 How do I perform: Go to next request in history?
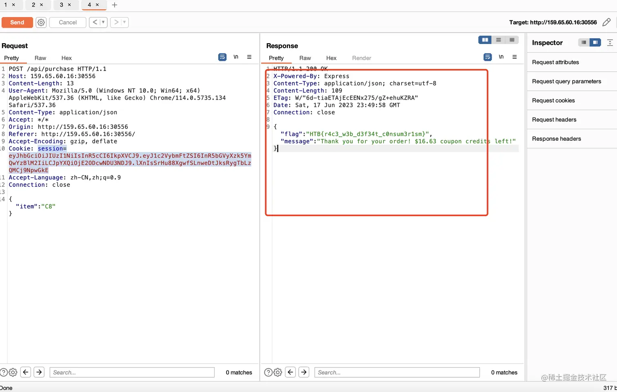pos(116,22)
